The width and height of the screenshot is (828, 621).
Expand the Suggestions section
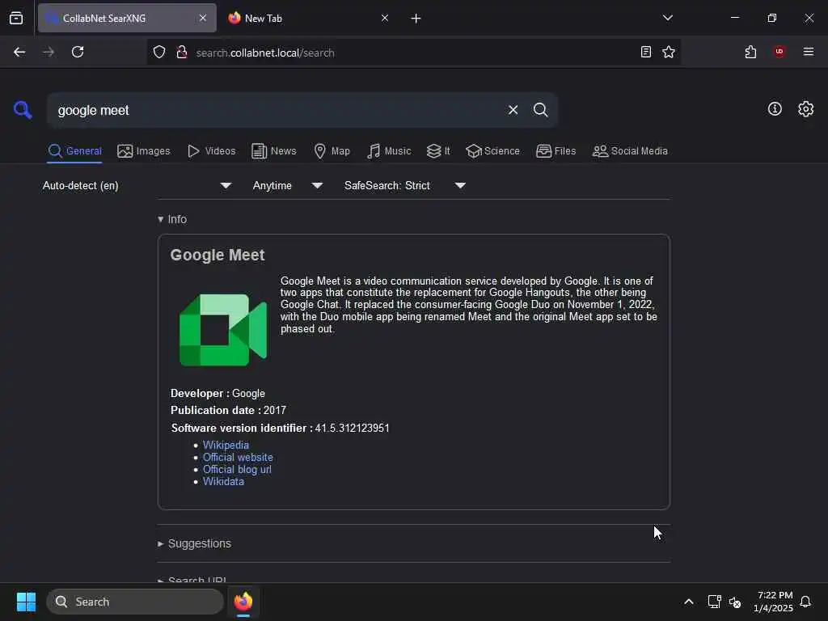pyautogui.click(x=194, y=543)
